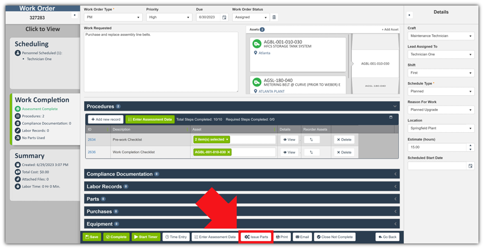Image resolution: width=484 pixels, height=249 pixels.
Task: Send work order via Email button
Action: pyautogui.click(x=302, y=237)
